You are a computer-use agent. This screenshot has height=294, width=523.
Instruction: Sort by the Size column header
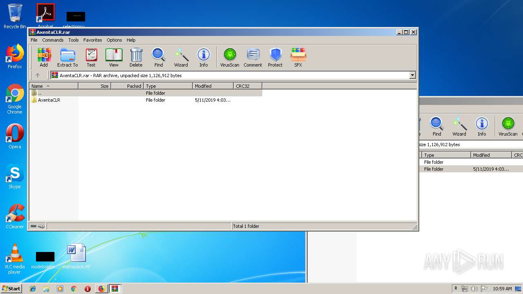[94, 86]
